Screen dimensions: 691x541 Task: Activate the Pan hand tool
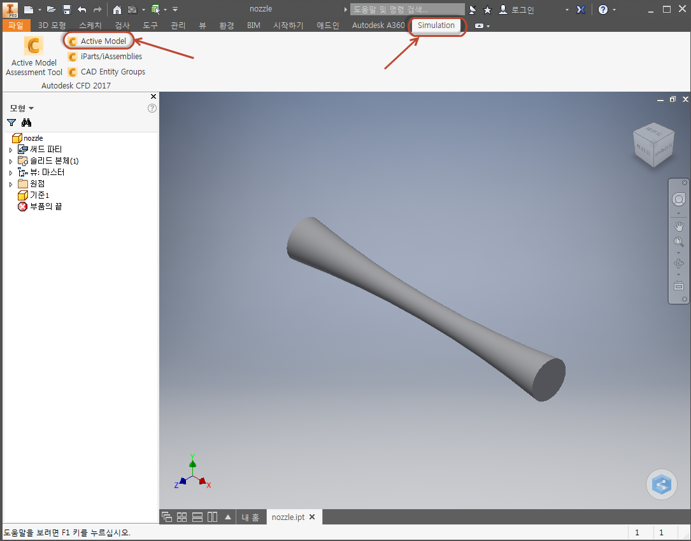[x=679, y=227]
